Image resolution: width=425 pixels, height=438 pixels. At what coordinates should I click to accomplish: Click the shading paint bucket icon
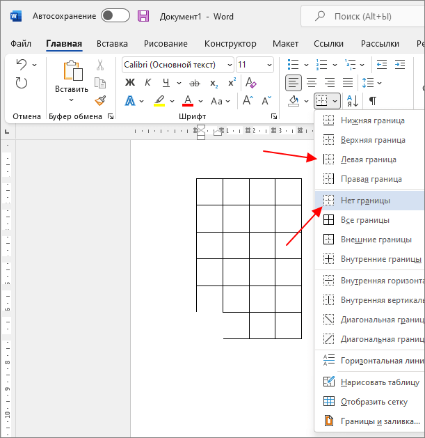(x=294, y=101)
